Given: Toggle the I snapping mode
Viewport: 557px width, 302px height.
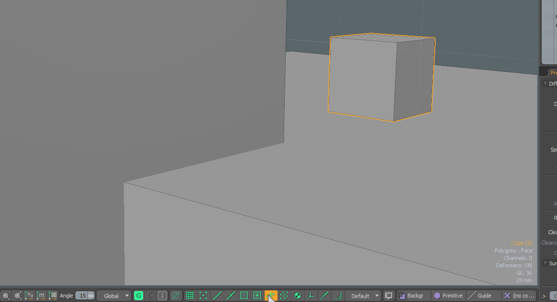Looking at the screenshot, I should coord(162,296).
